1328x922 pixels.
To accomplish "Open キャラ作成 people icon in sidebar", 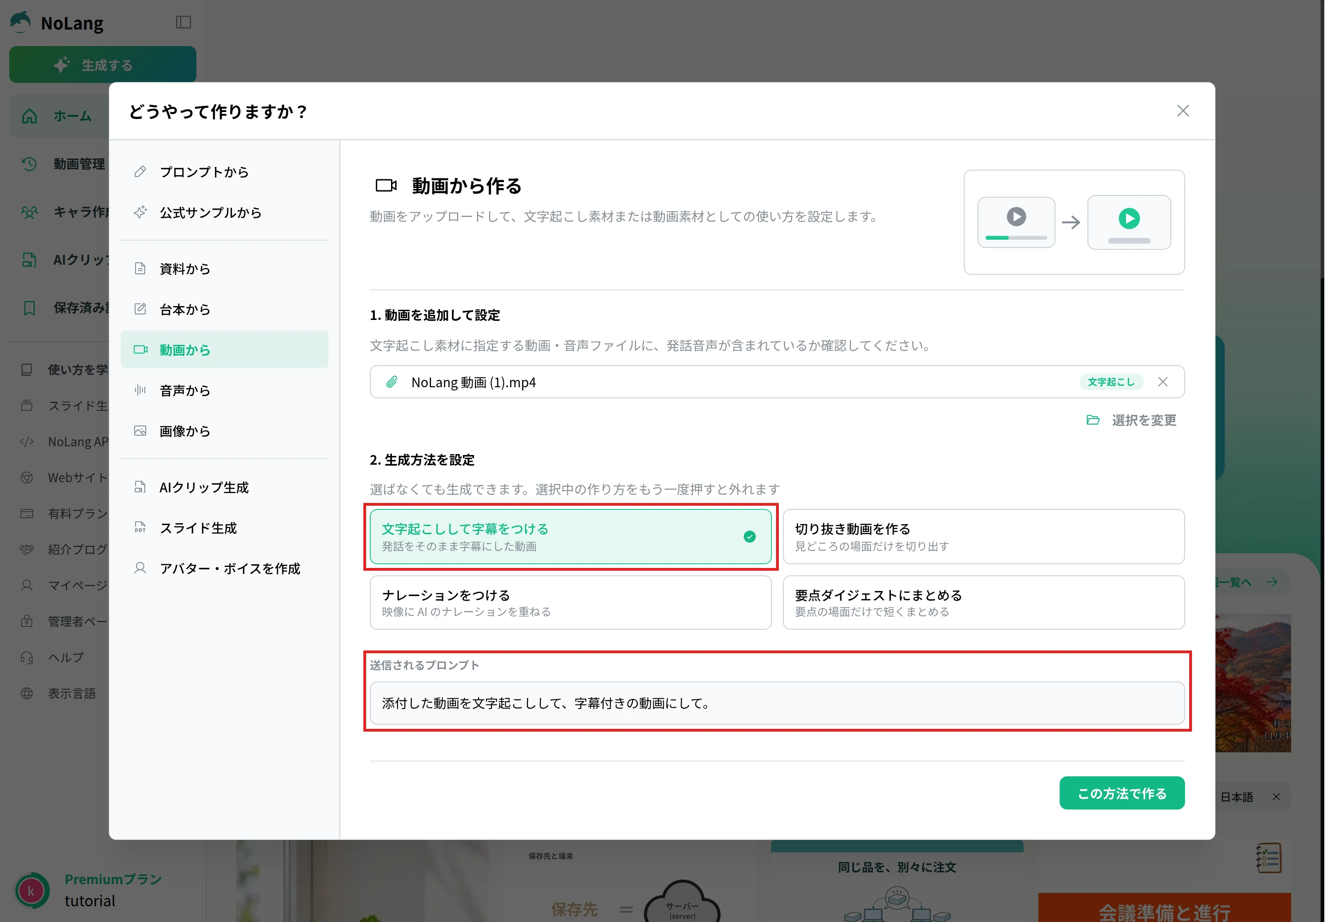I will 29,212.
